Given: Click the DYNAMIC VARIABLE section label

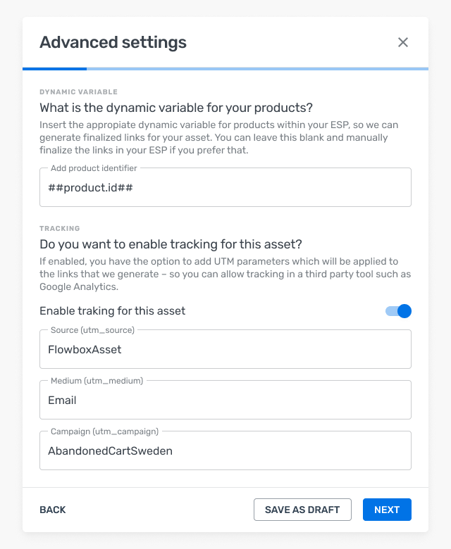Looking at the screenshot, I should click(78, 92).
